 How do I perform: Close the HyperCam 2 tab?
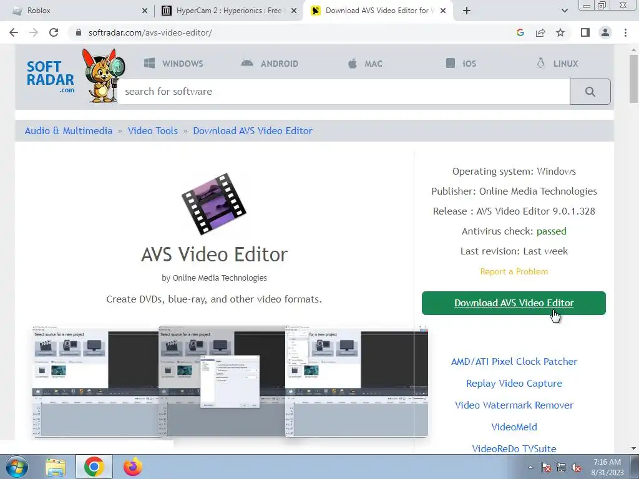click(x=293, y=11)
